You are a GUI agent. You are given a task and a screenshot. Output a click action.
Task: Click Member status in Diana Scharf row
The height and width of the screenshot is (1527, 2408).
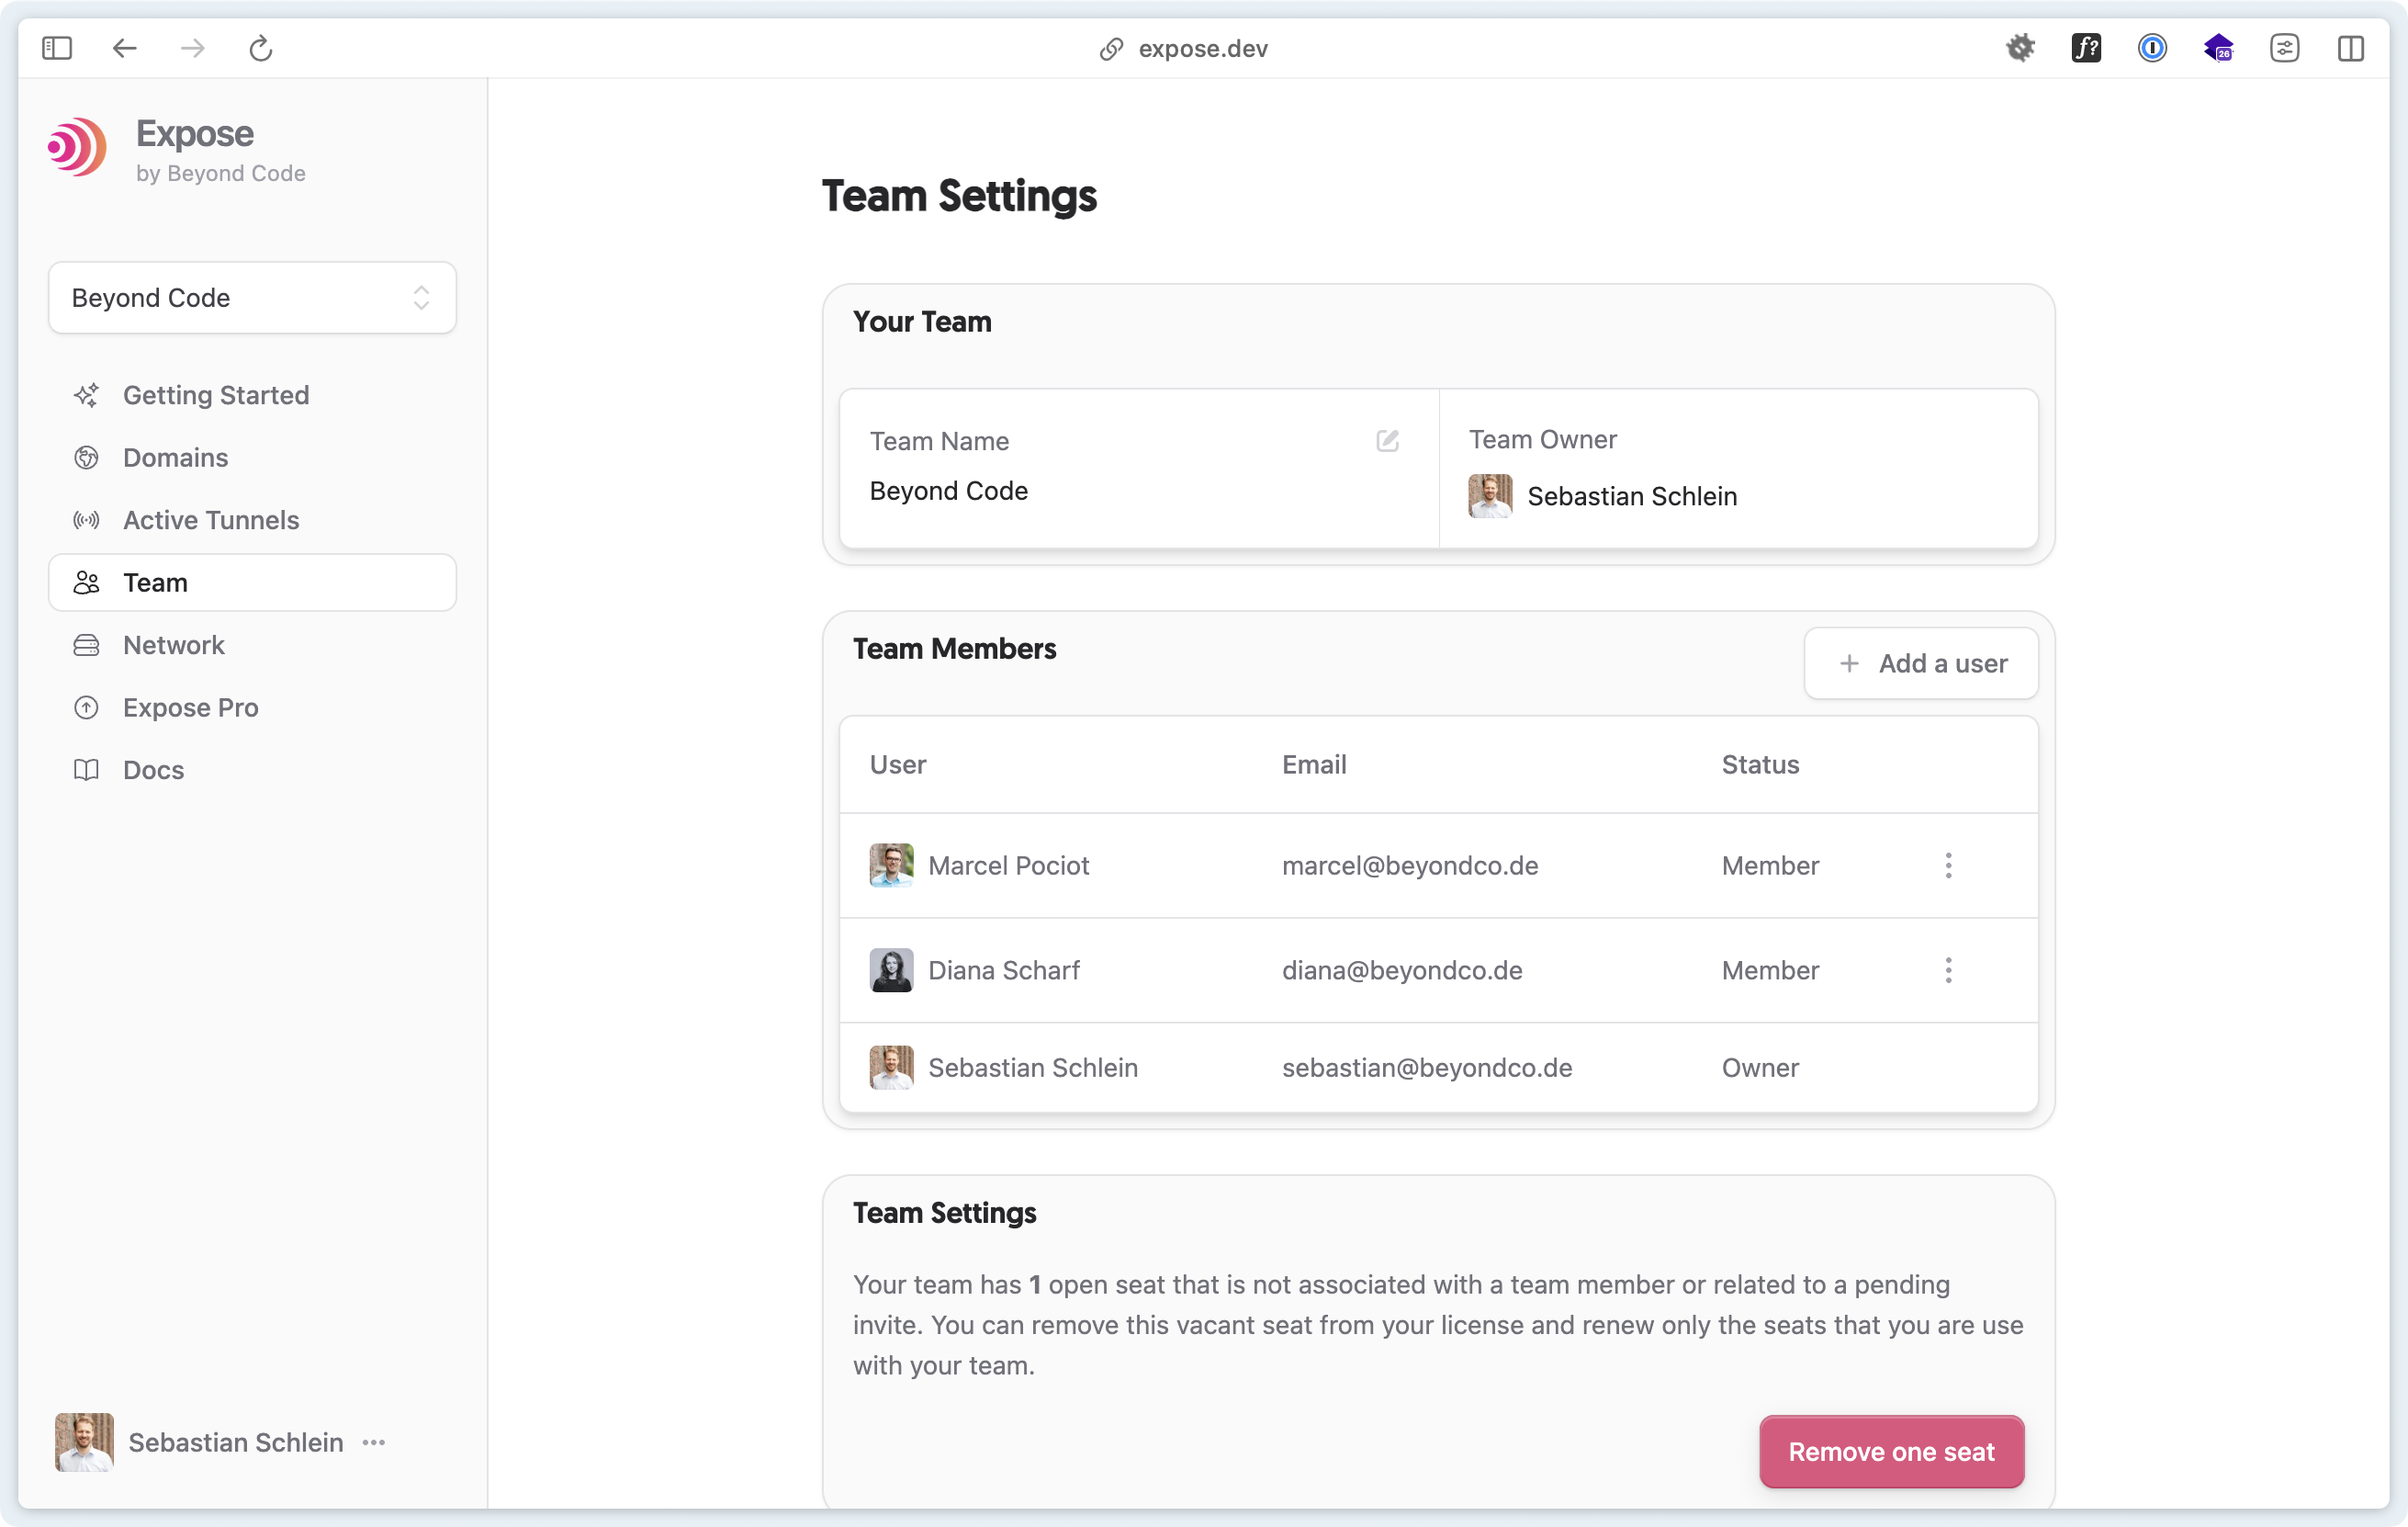coord(1770,970)
